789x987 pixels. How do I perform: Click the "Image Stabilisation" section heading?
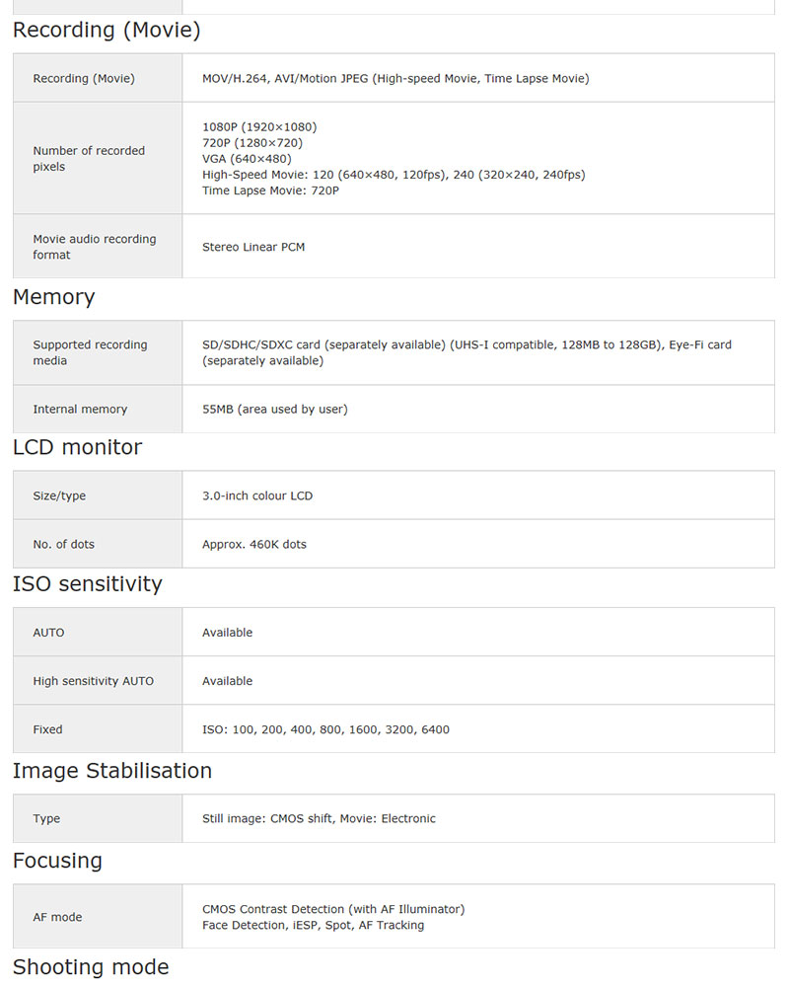pyautogui.click(x=112, y=771)
